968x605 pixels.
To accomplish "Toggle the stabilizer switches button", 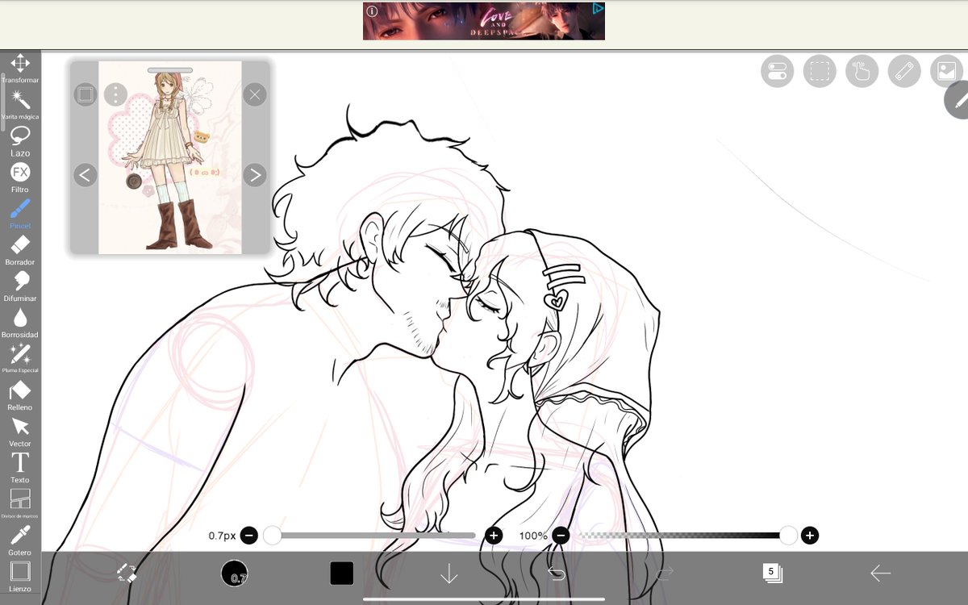I will [777, 71].
